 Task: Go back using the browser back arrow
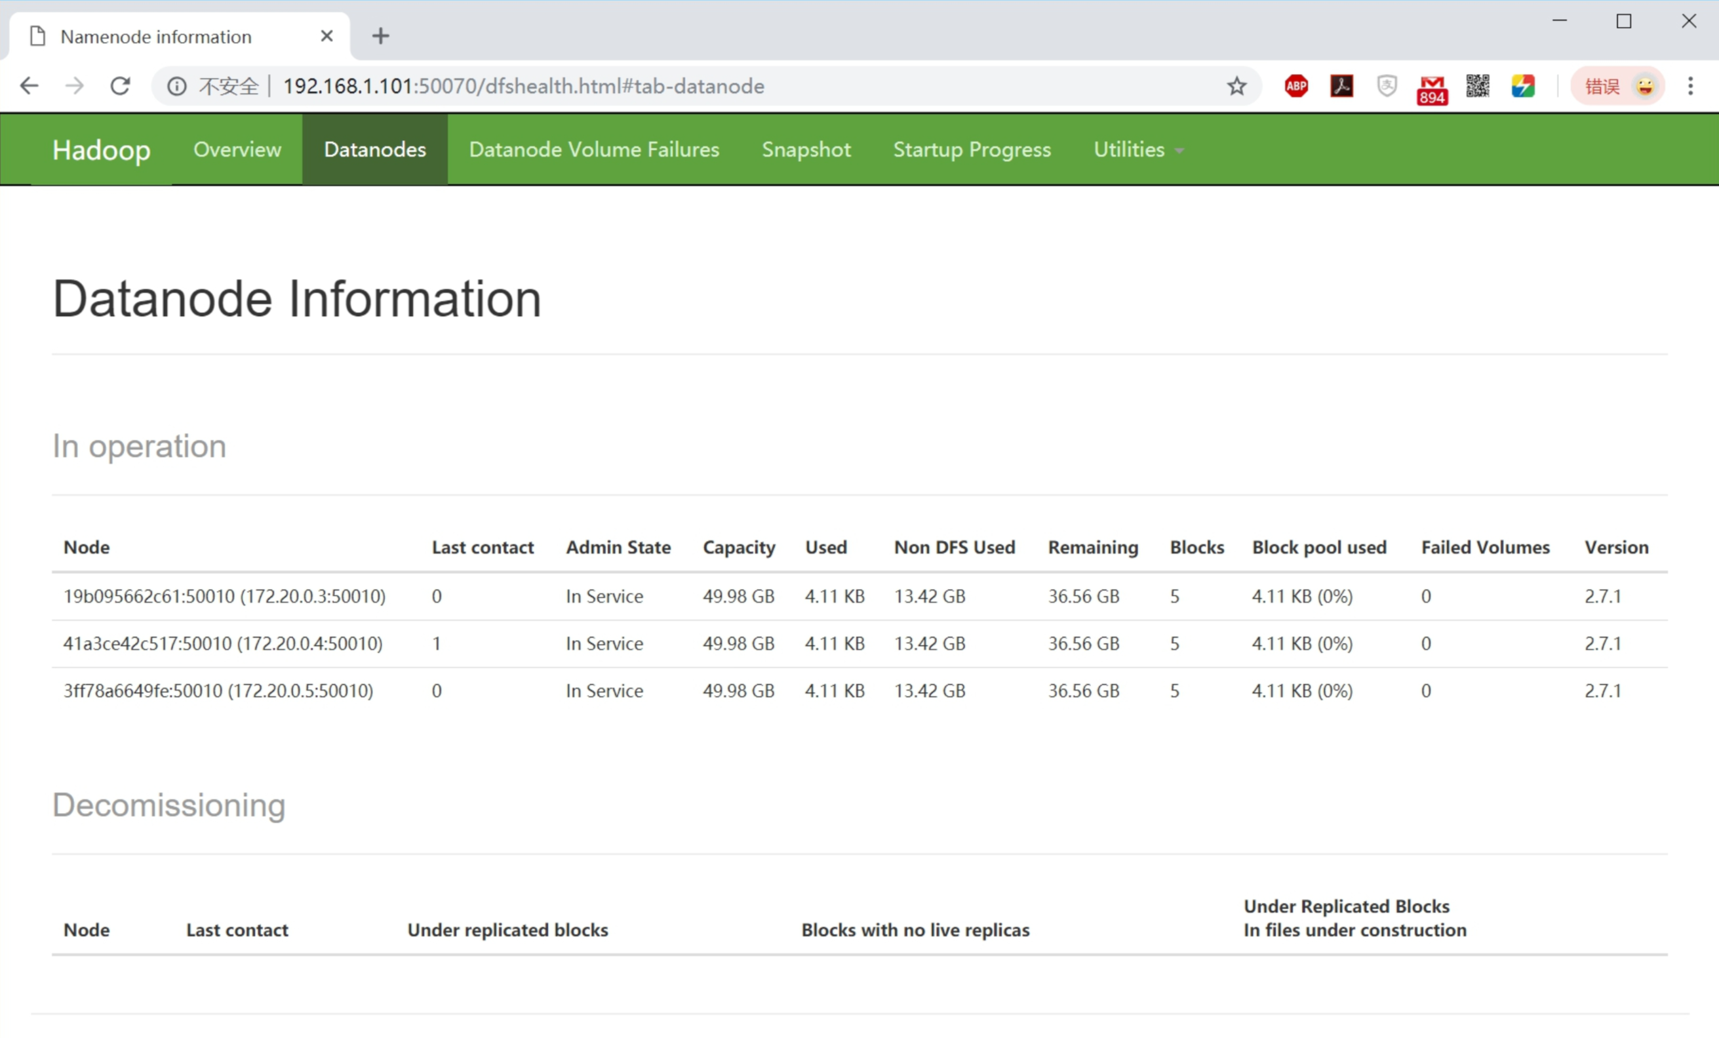pyautogui.click(x=30, y=86)
